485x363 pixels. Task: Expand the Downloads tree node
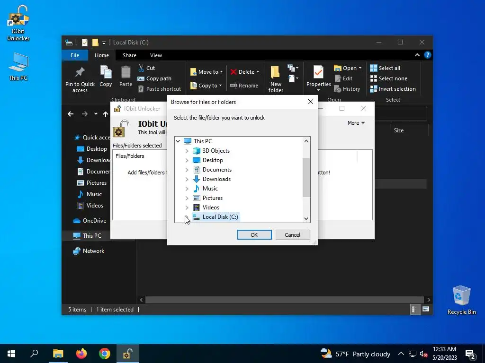point(187,179)
